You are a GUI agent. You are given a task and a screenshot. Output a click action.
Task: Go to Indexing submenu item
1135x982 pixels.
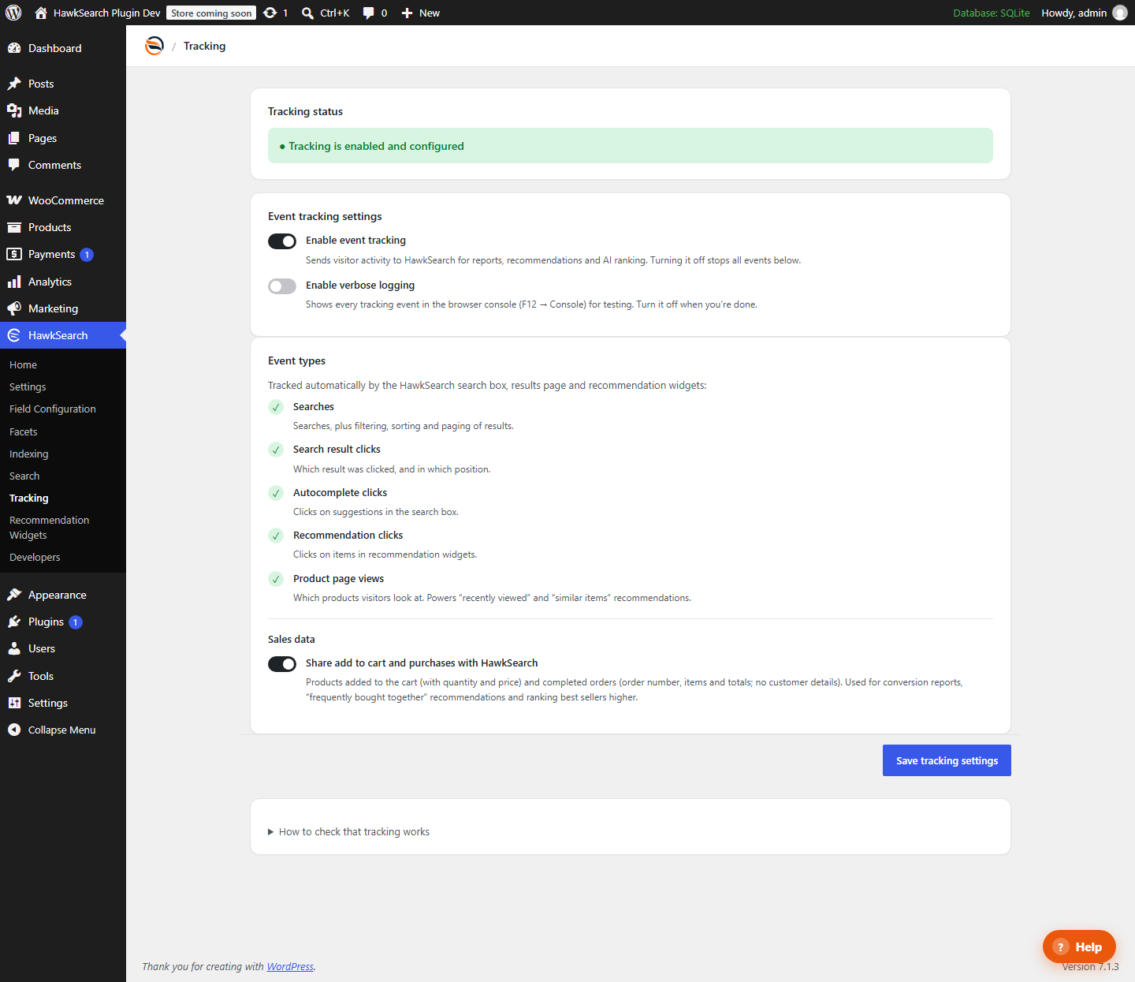coord(29,454)
